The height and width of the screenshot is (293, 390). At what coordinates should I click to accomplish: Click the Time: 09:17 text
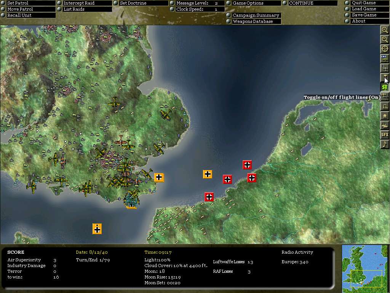158,252
